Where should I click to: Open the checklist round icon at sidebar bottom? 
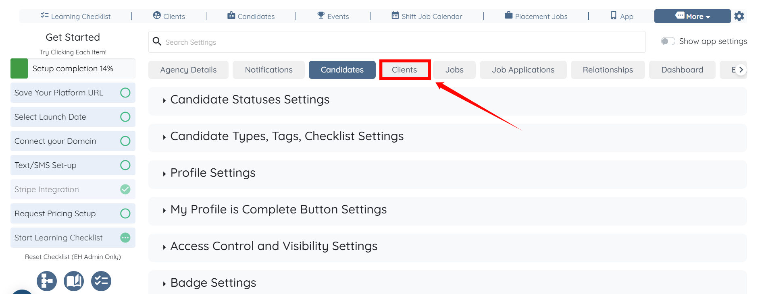[x=101, y=281]
